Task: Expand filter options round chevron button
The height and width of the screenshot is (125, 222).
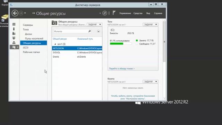Action: (x=99, y=31)
